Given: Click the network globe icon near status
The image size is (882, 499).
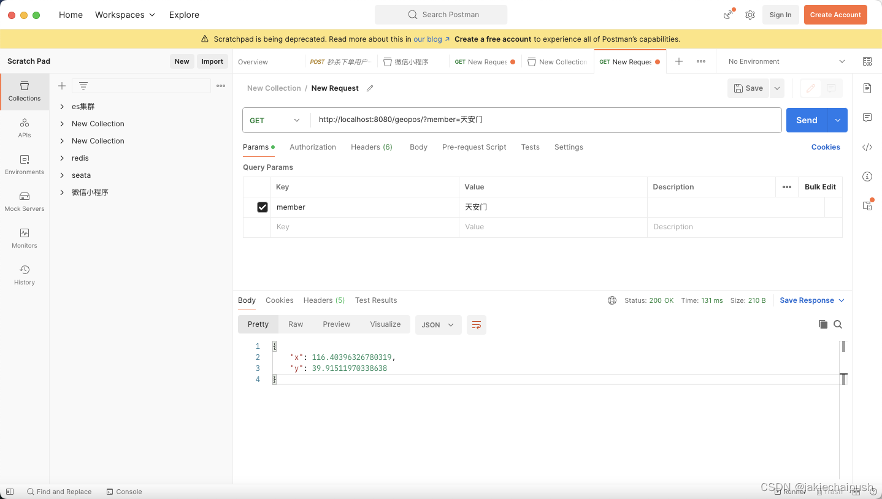Looking at the screenshot, I should point(612,300).
